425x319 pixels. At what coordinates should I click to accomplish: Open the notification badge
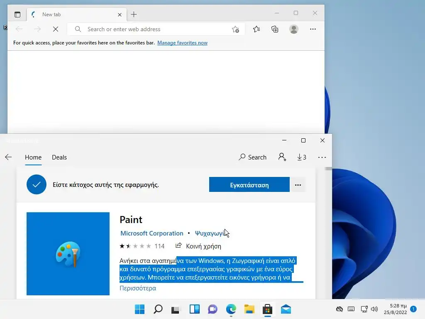click(x=413, y=309)
